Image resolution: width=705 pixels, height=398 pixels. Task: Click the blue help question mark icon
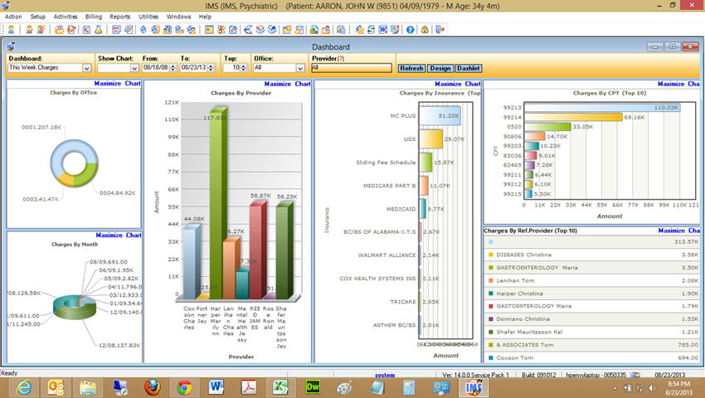click(x=410, y=30)
